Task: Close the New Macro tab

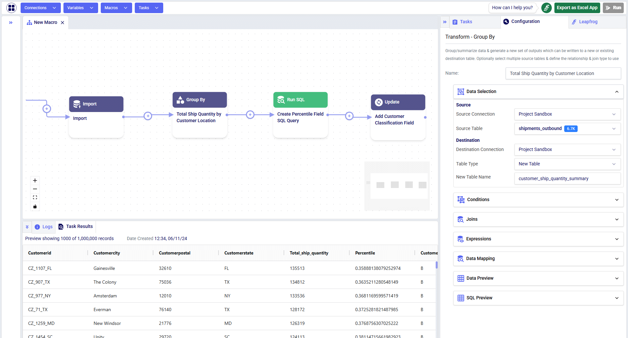Action: pyautogui.click(x=62, y=23)
